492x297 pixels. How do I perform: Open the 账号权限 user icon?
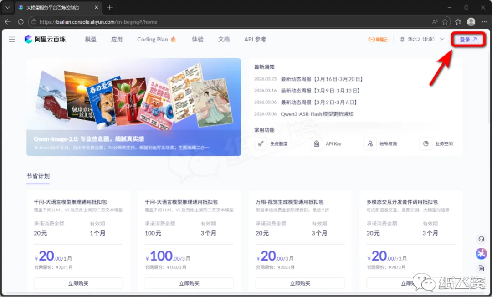370,143
